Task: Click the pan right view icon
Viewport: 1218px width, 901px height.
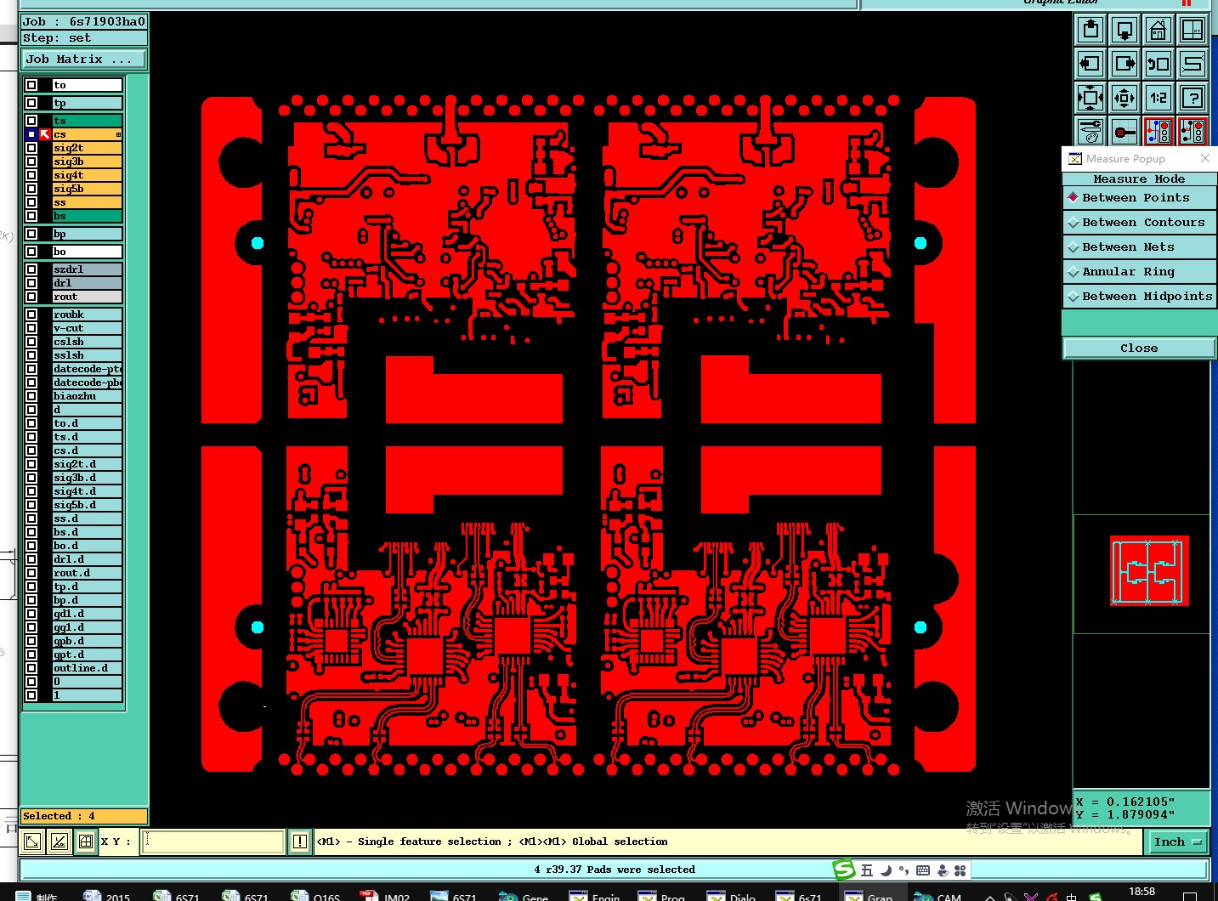Action: (x=1125, y=64)
